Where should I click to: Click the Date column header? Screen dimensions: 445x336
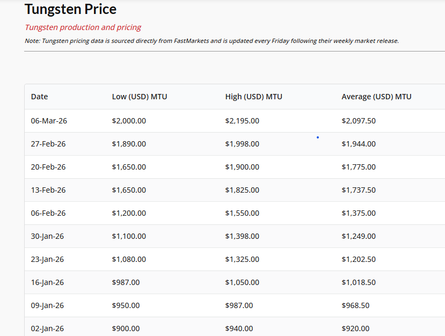39,97
